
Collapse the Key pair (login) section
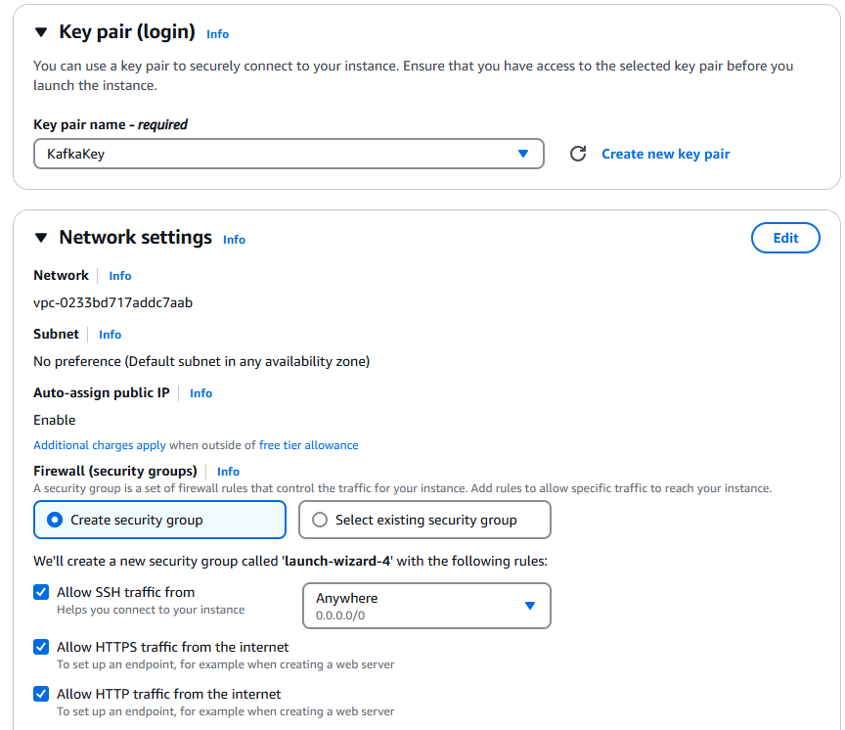40,31
